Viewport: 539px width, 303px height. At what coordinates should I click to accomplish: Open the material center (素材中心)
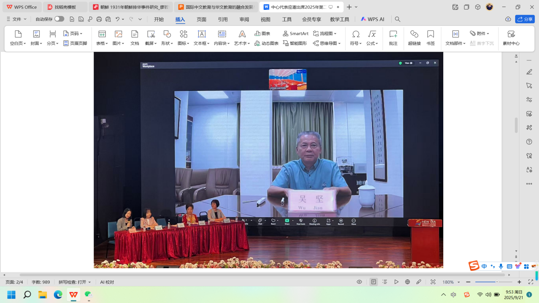(x=511, y=38)
